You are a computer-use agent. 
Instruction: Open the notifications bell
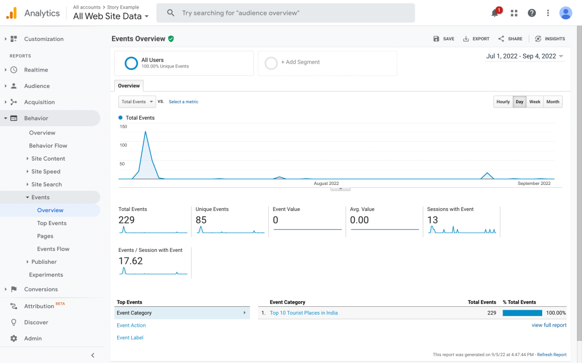click(x=494, y=12)
